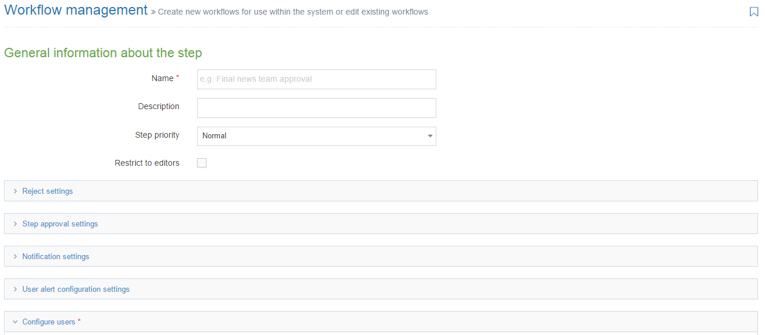The width and height of the screenshot is (765, 335).
Task: Click the Step priority dropdown arrow
Action: (430, 136)
